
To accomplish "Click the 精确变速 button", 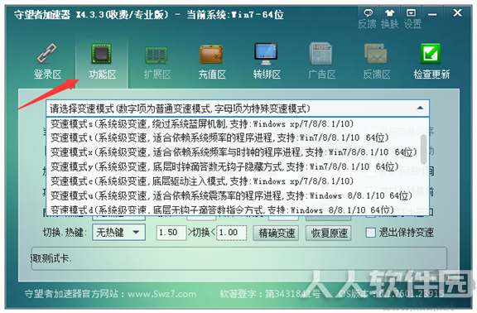I will click(277, 233).
